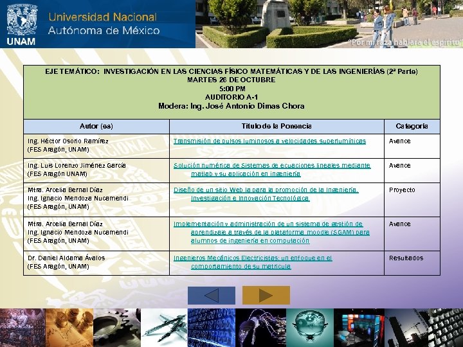Click the TV studio screens thumbnail
This screenshot has height=347, width=463.
(359, 328)
